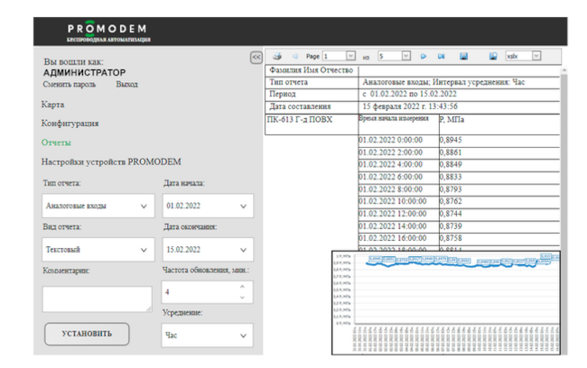Open the Тип отчета dropdown
This screenshot has width=587, height=368.
click(98, 206)
